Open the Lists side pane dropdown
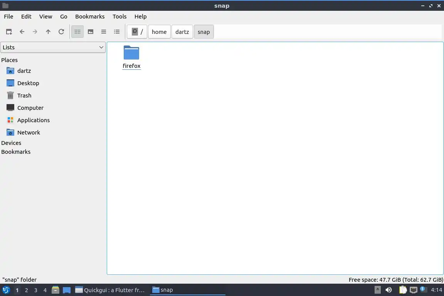 [53, 47]
